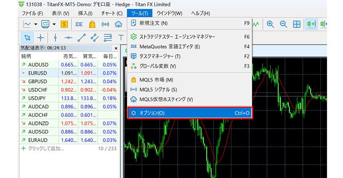Open the ヘルプ(H) menu
The height and width of the screenshot is (178, 343).
[200, 13]
